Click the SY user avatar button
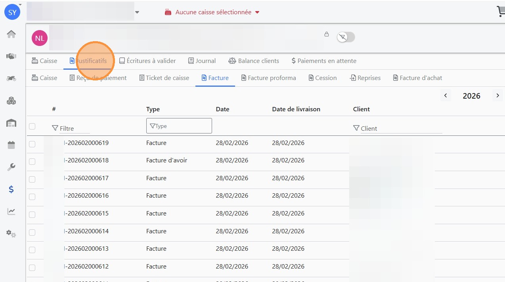Image resolution: width=505 pixels, height=282 pixels. click(x=12, y=12)
